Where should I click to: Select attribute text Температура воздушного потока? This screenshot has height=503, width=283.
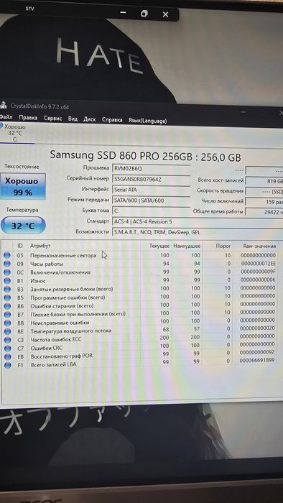pyautogui.click(x=71, y=331)
